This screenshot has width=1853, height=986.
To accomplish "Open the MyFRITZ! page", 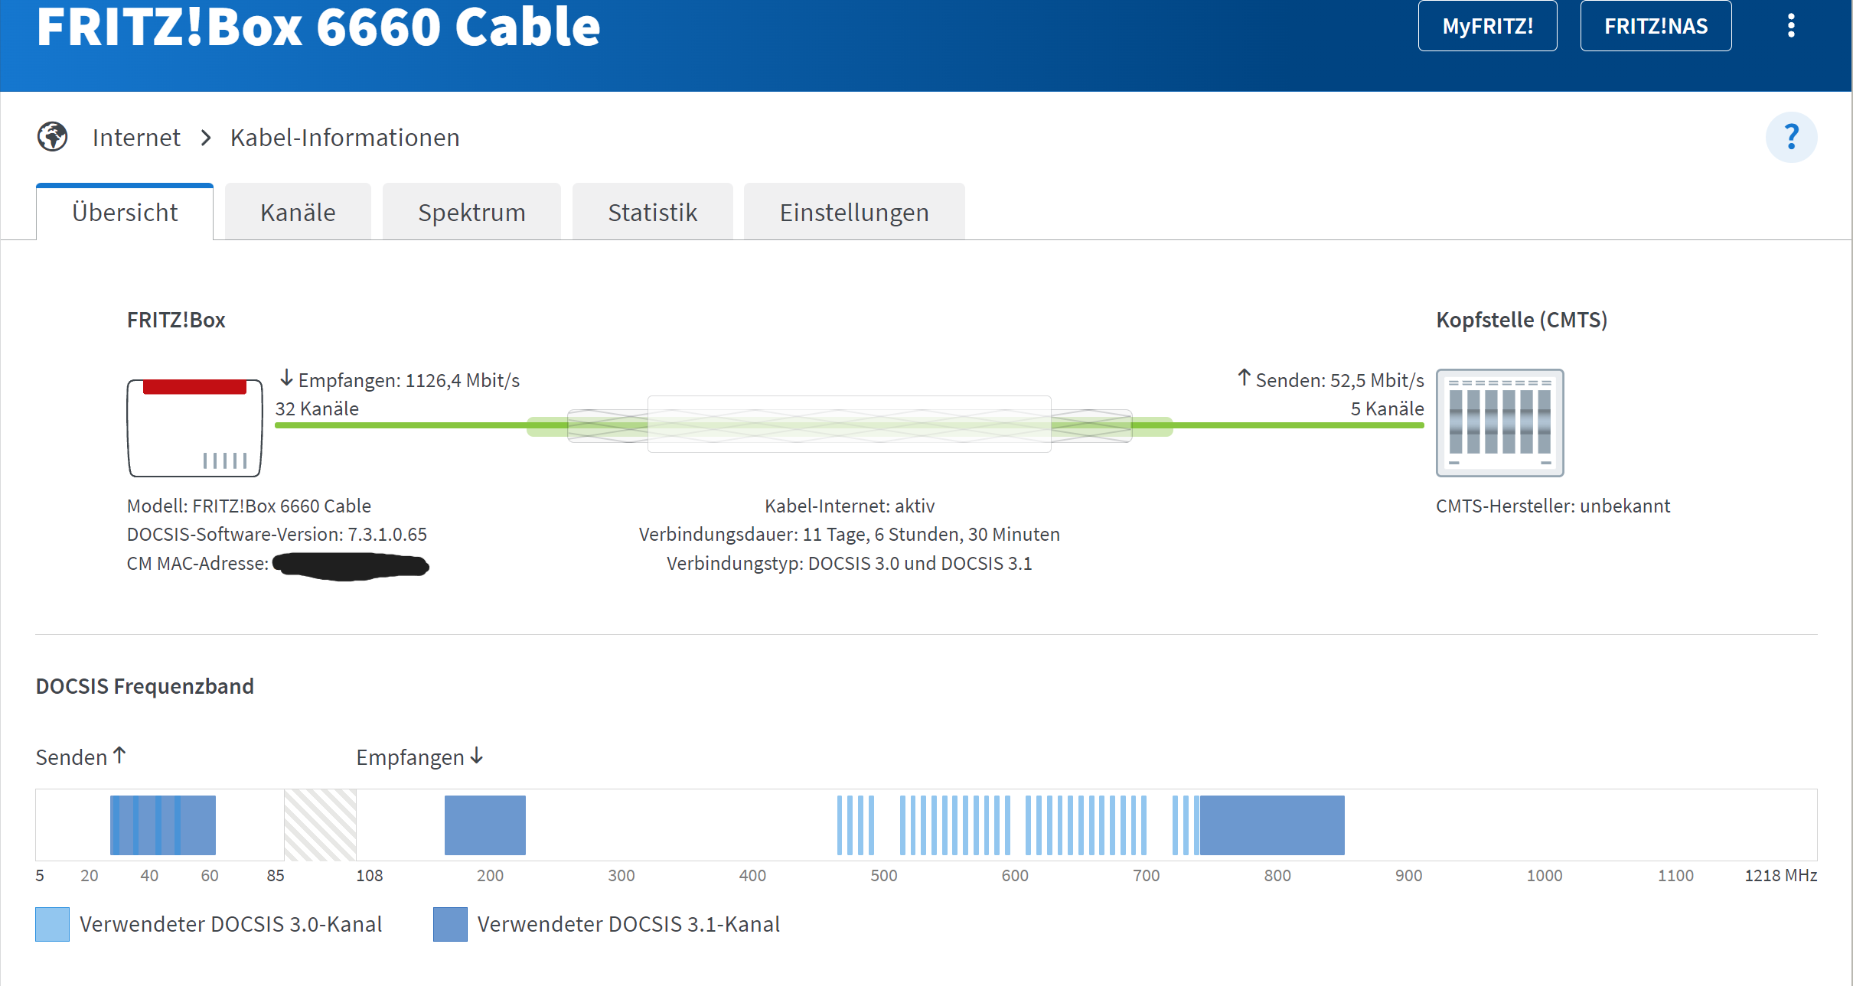I will 1487,26.
